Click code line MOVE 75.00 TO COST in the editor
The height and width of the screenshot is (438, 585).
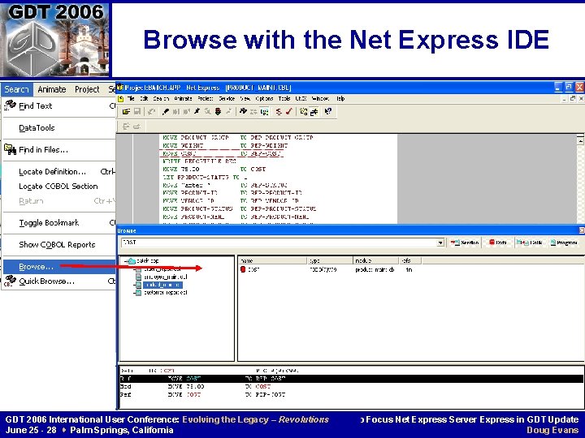(x=214, y=169)
